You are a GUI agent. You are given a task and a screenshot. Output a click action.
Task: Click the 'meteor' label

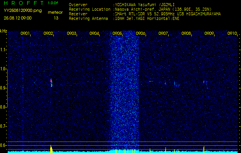55,13
